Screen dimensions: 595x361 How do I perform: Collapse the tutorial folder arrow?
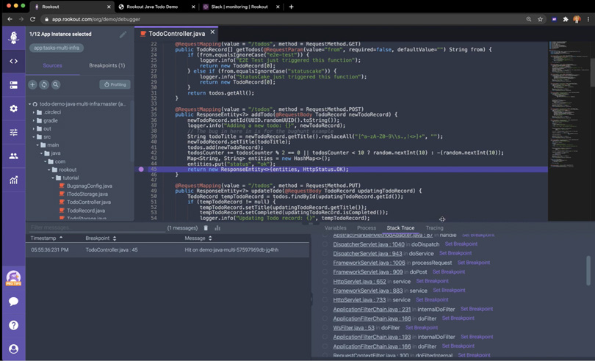53,178
